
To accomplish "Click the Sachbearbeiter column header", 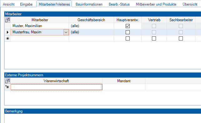I will [181, 20].
